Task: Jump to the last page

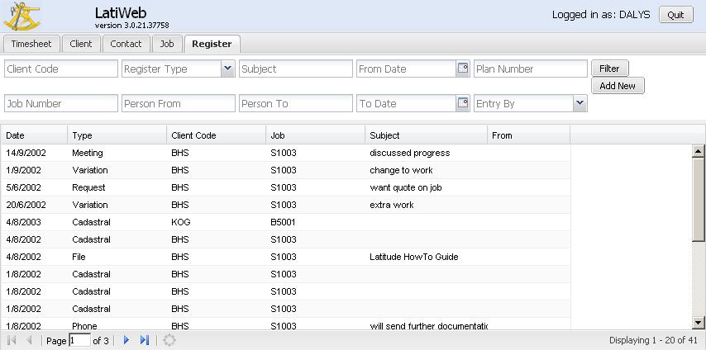Action: [145, 340]
